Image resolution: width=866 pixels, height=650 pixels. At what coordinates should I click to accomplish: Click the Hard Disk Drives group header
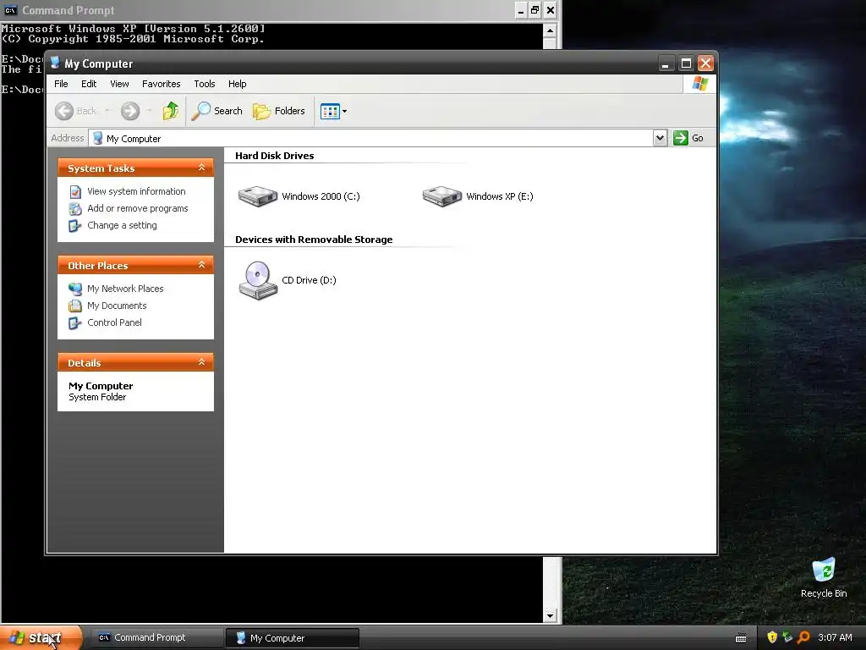tap(275, 156)
